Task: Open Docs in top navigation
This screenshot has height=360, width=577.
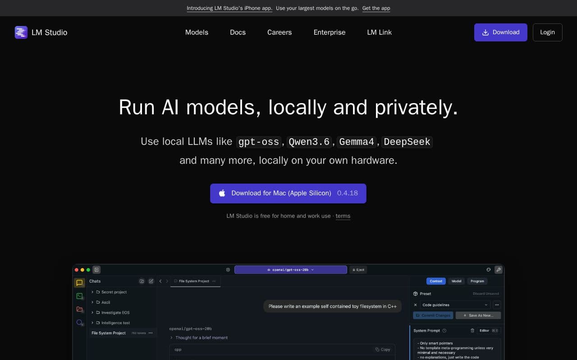Action: point(238,32)
